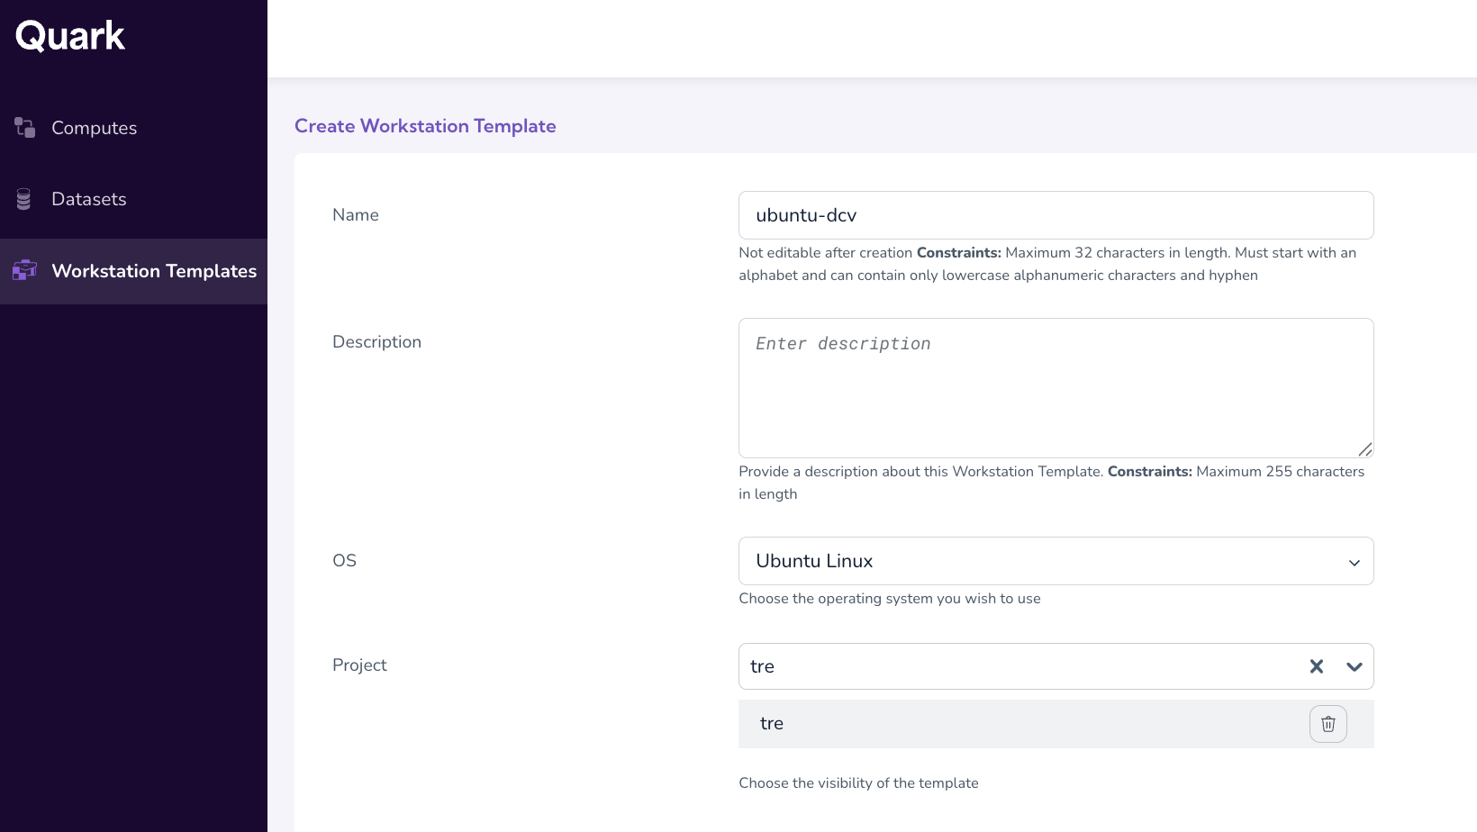This screenshot has height=832, width=1477.
Task: Click the 'Not editable after creation' constraints text
Action: click(x=1047, y=264)
